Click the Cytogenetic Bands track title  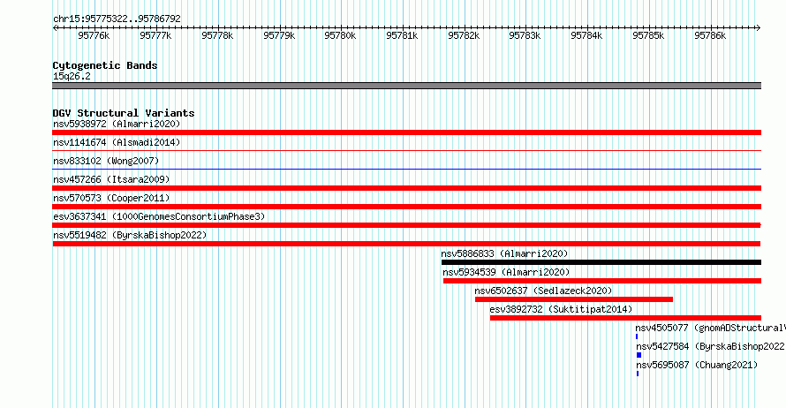(105, 65)
